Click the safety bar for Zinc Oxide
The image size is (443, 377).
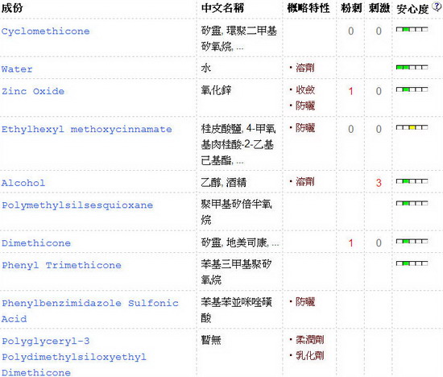coord(412,89)
